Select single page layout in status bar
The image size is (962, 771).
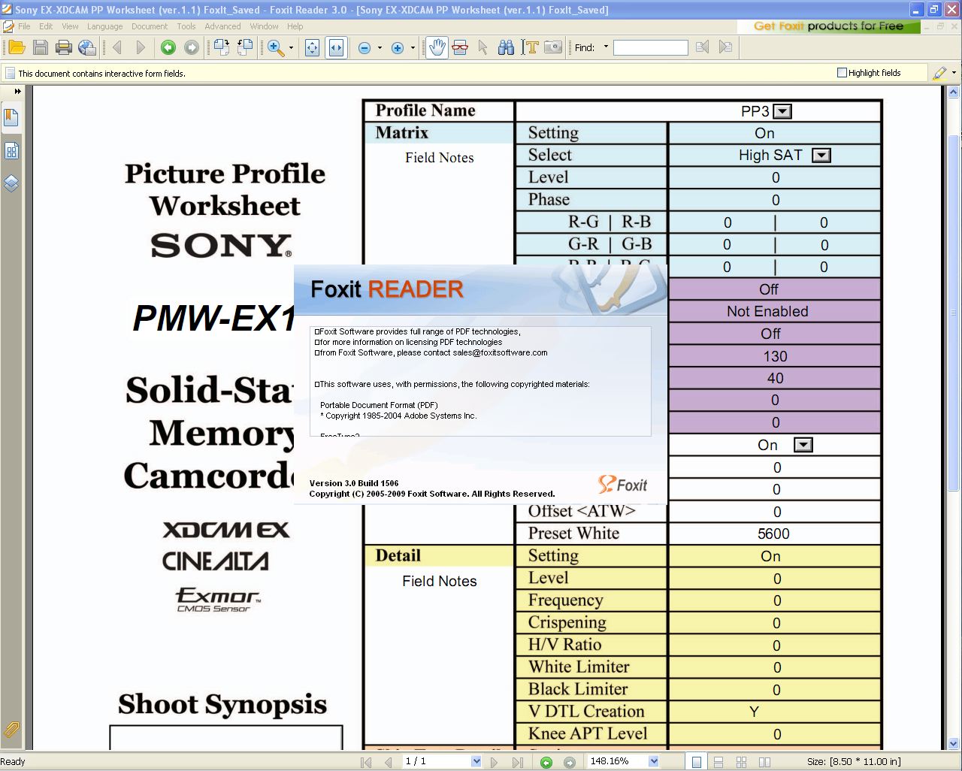pyautogui.click(x=697, y=761)
